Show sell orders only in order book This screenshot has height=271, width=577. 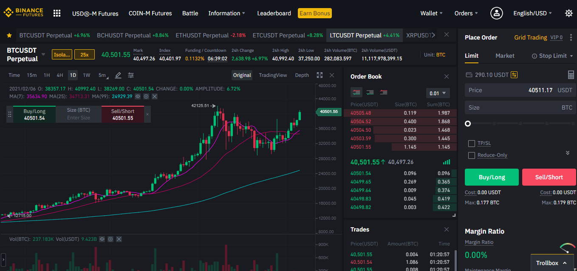pos(384,92)
